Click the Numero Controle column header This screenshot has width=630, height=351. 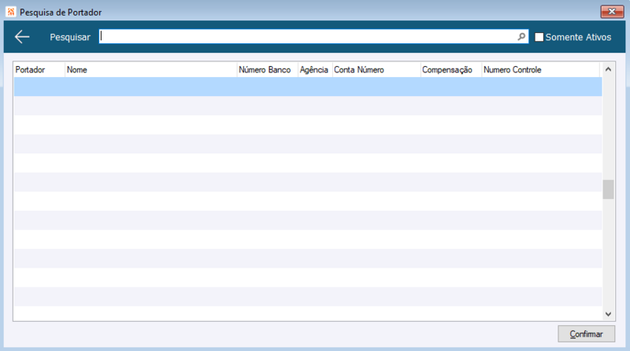(540, 70)
